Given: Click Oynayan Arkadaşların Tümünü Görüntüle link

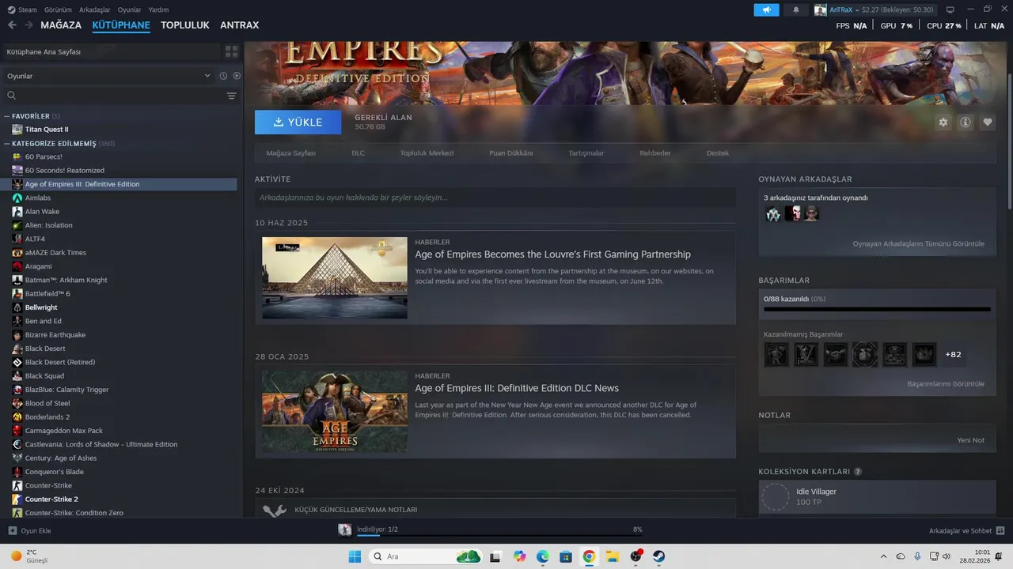Looking at the screenshot, I should point(919,243).
